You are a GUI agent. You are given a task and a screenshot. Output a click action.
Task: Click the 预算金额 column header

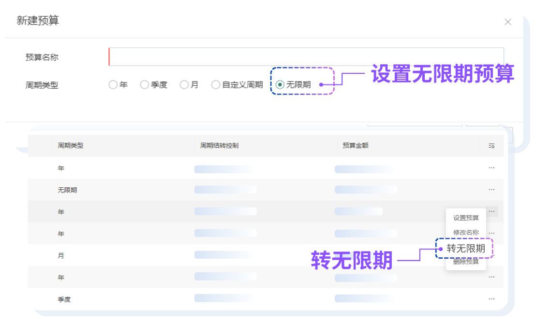pos(356,146)
